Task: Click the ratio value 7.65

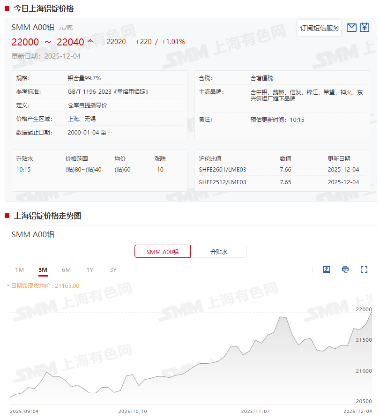Action: [285, 182]
